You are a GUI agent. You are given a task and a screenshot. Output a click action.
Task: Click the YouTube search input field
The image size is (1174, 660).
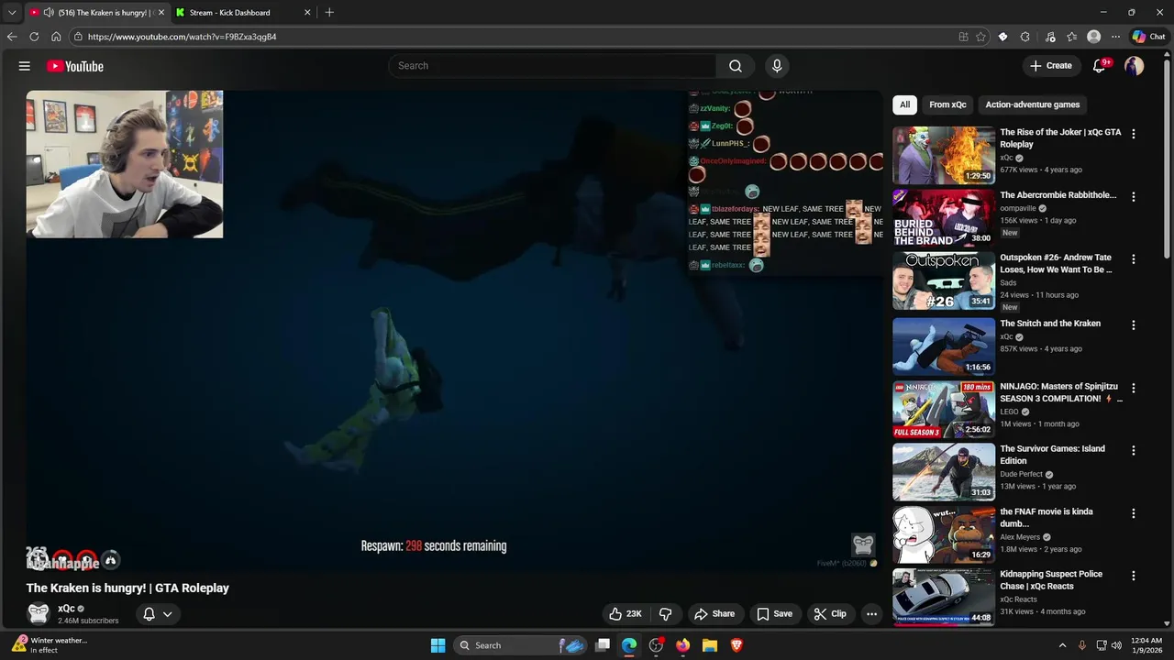click(x=552, y=66)
